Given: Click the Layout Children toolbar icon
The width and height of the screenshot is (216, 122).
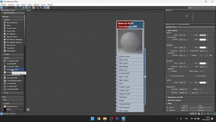Looking at the screenshot, I should (x=41, y=8).
